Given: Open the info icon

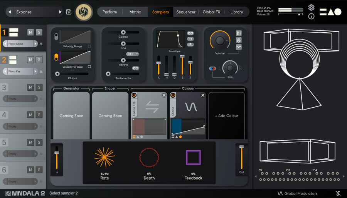Looking at the screenshot, I should (311, 16).
